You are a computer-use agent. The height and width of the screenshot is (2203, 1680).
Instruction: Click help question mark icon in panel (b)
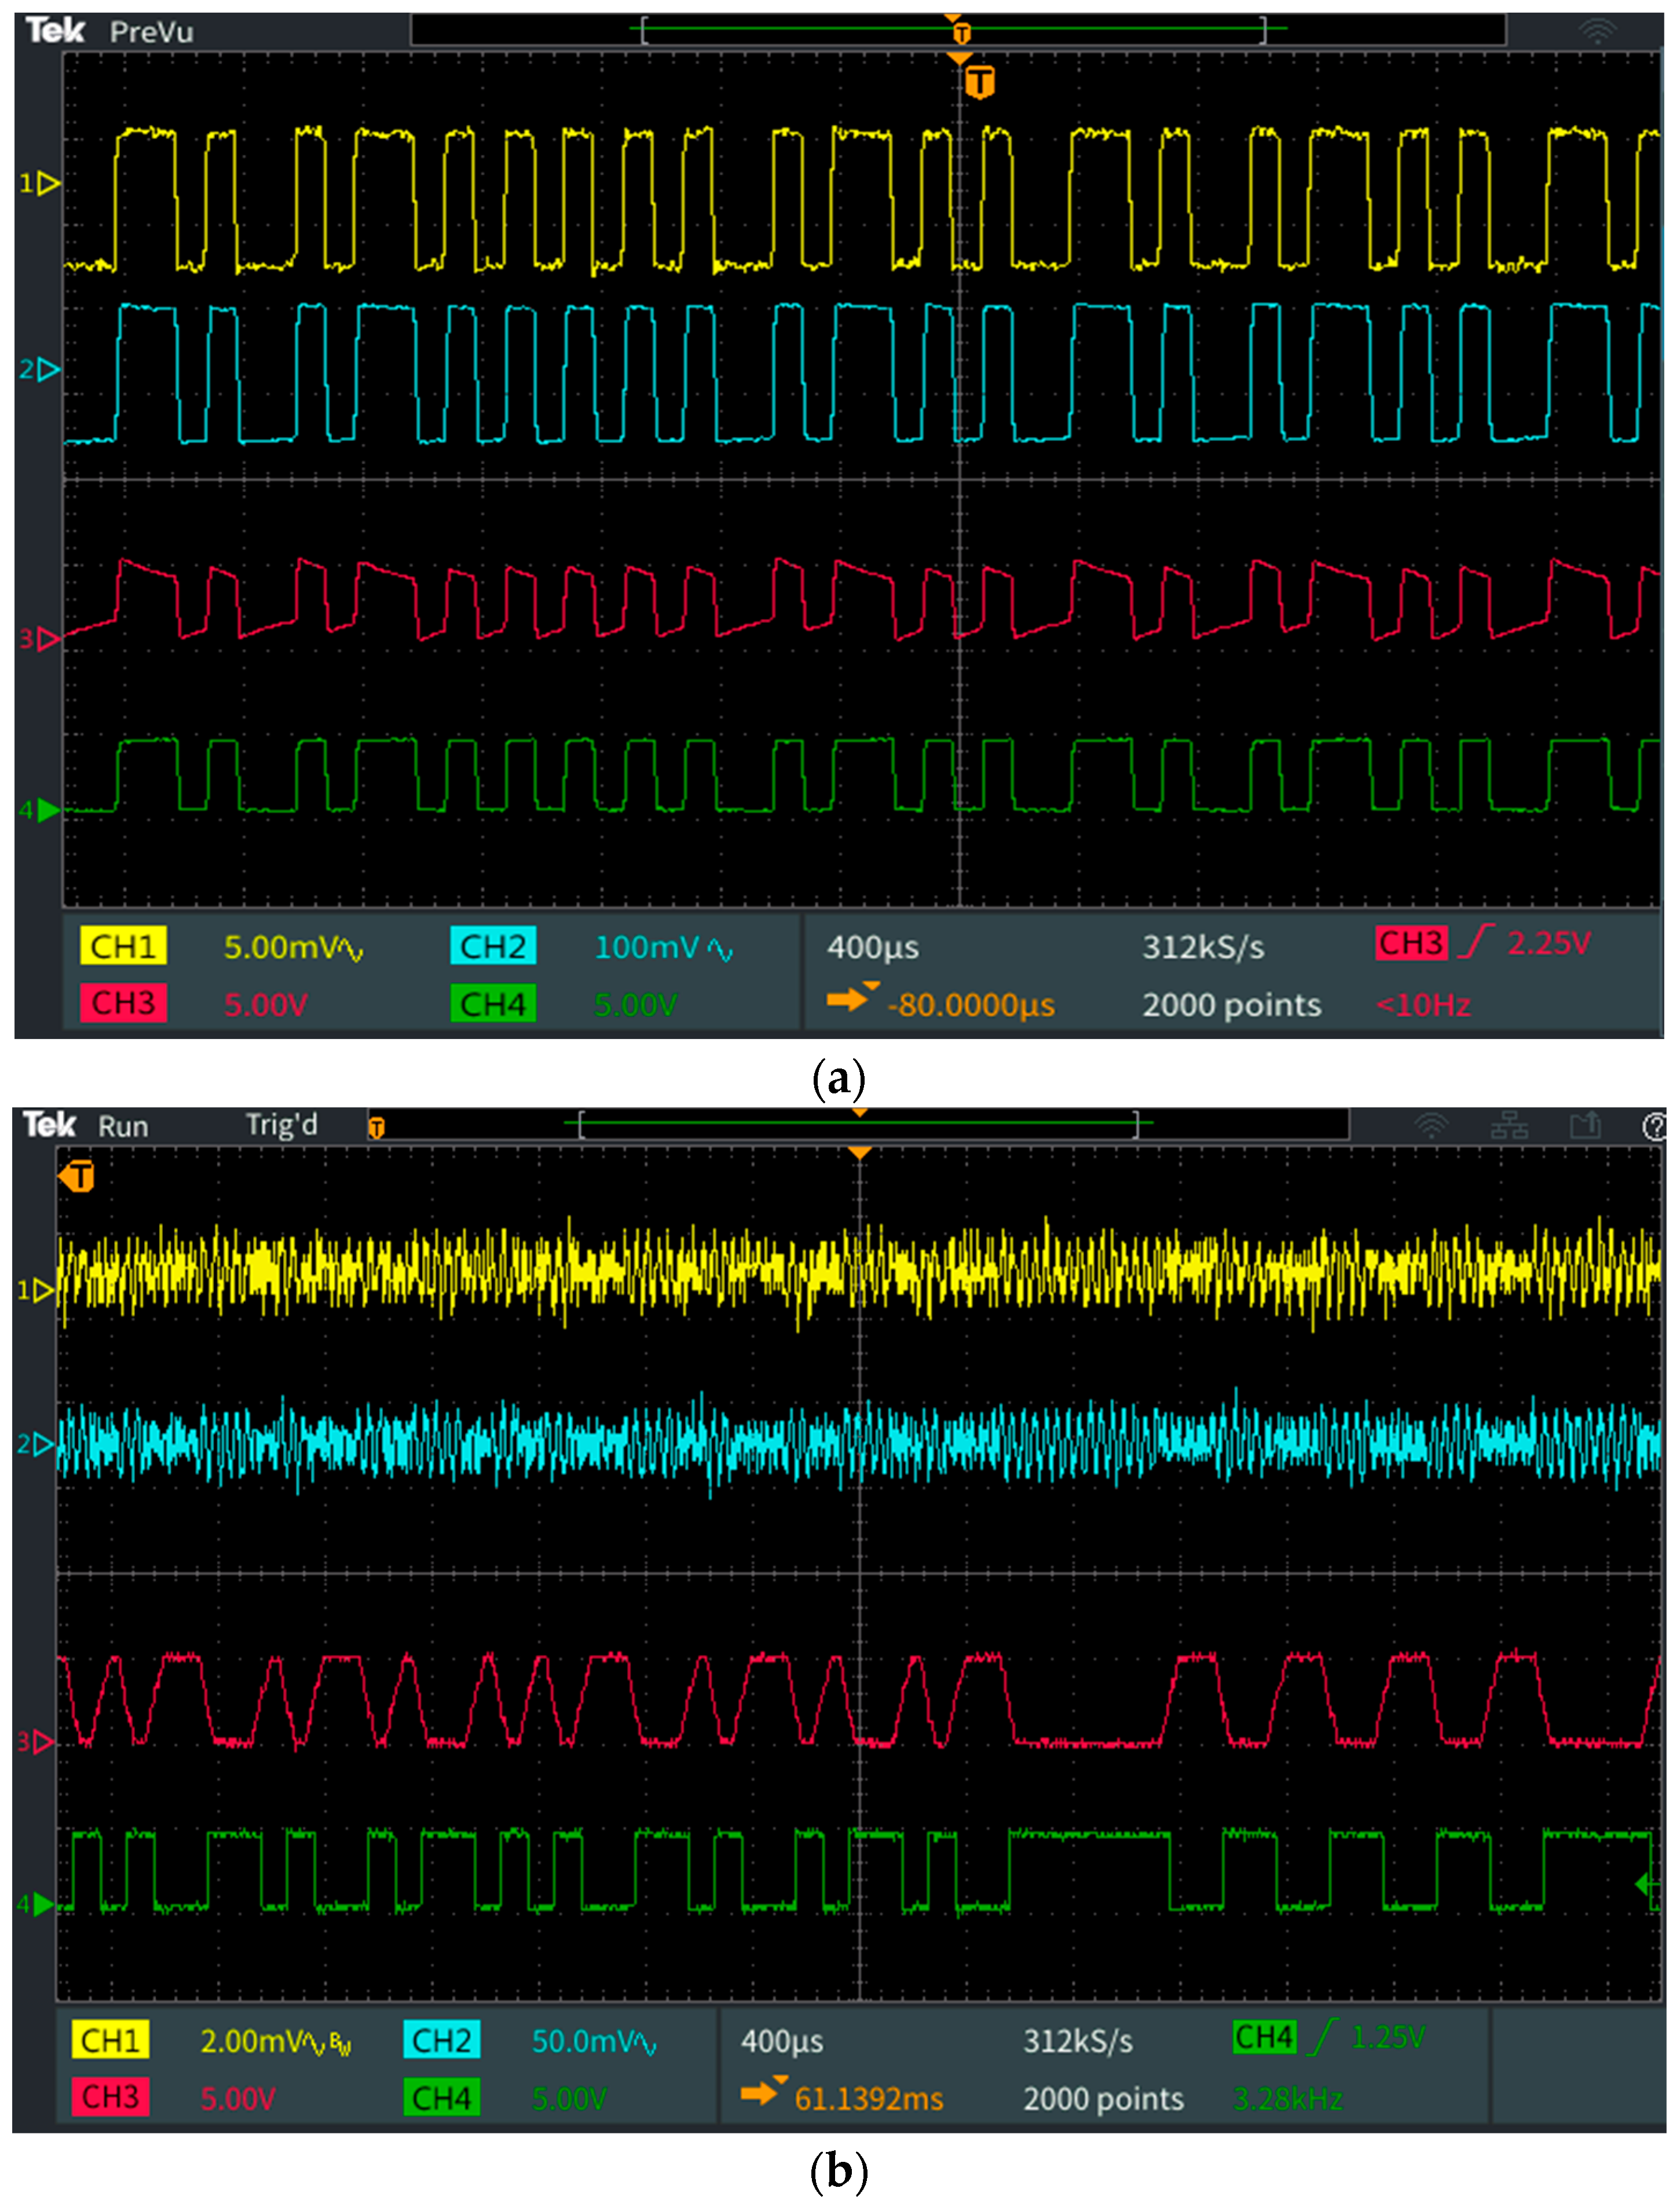pos(1655,1127)
